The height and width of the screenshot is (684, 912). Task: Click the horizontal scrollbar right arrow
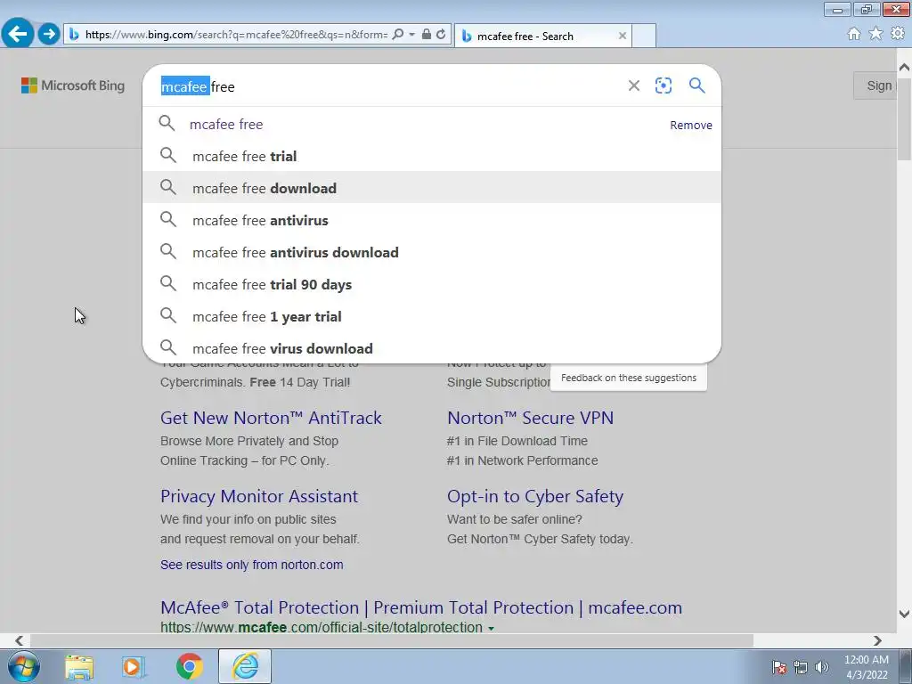[877, 640]
